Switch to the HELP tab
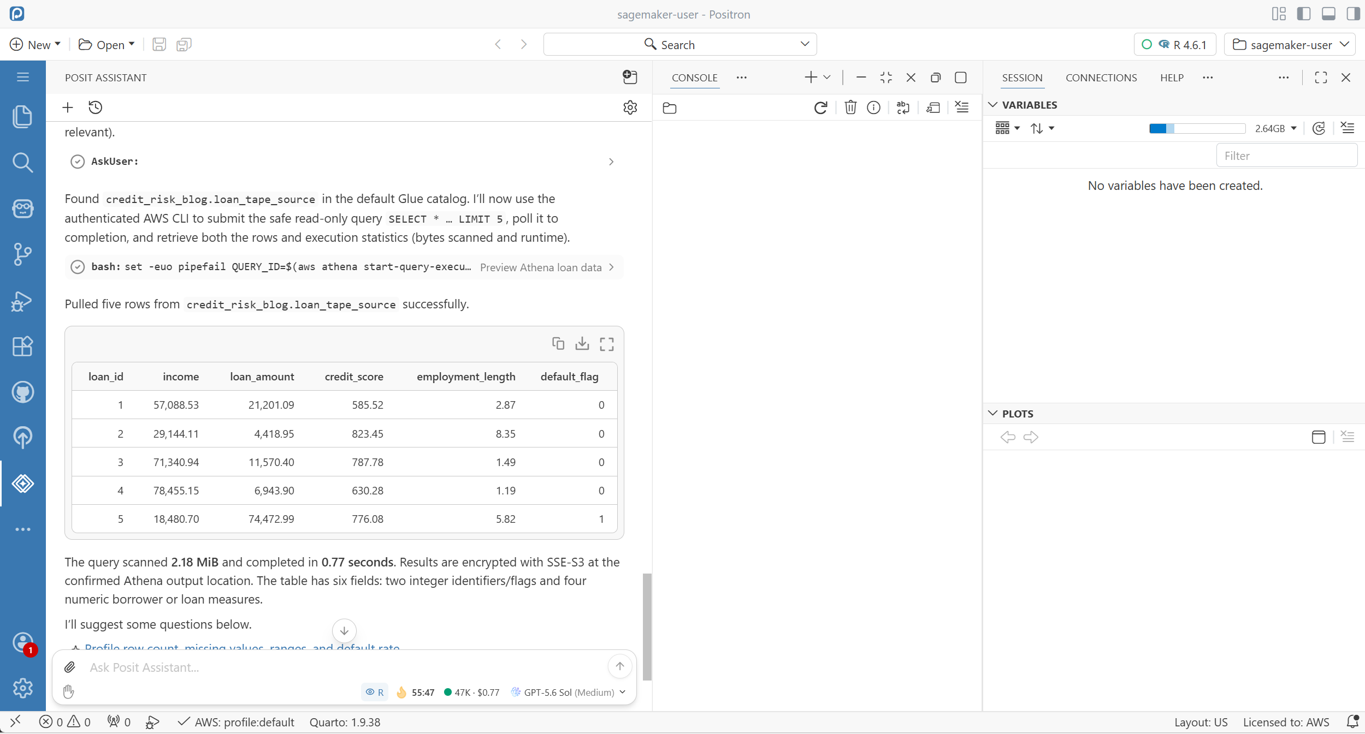The width and height of the screenshot is (1365, 734). tap(1172, 77)
